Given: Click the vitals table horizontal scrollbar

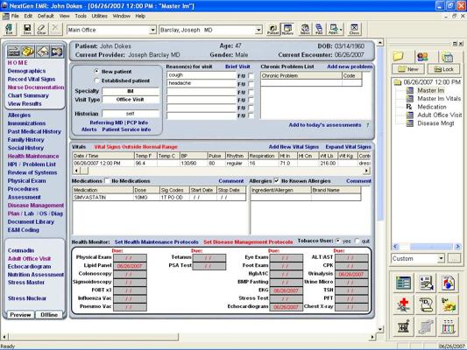Looking at the screenshot, I should coord(222,171).
